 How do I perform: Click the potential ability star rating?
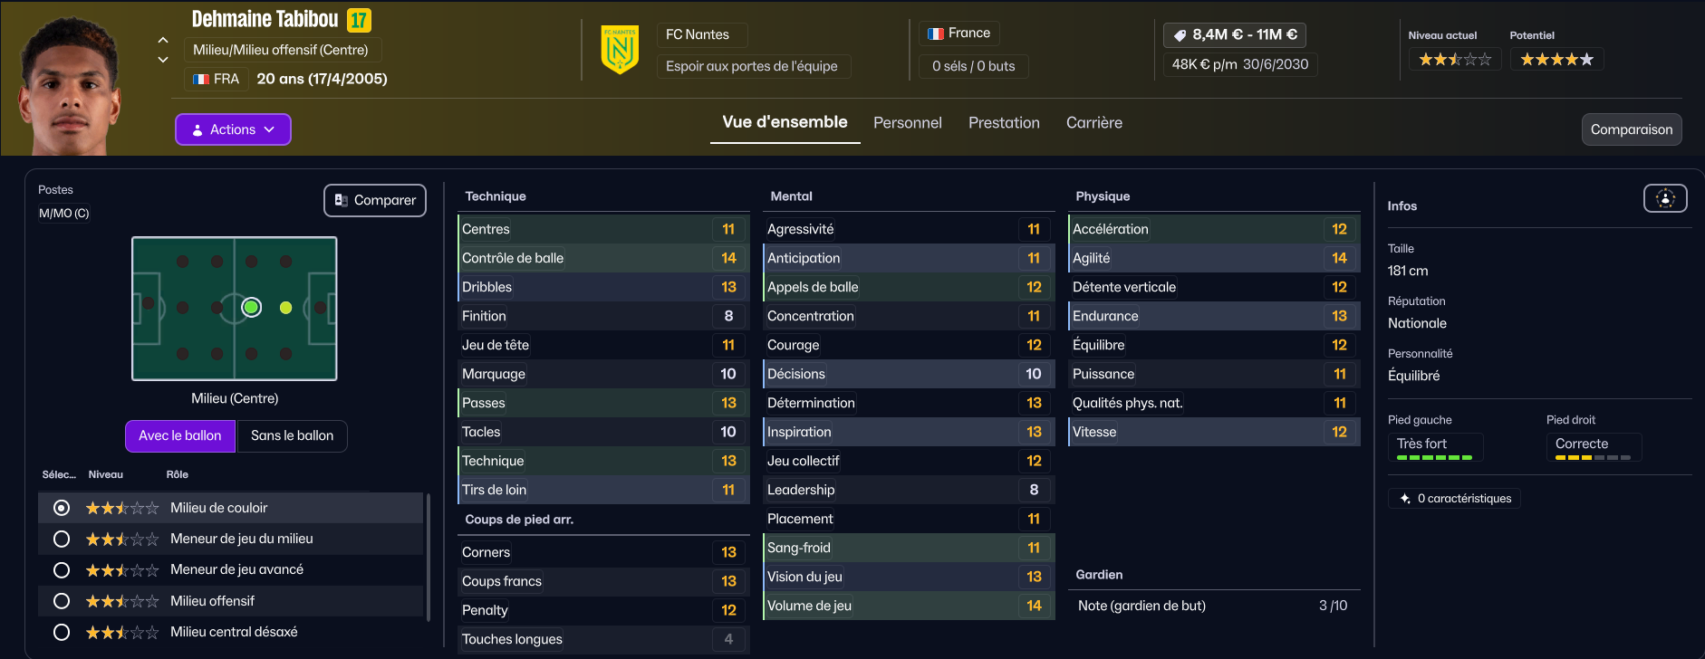(1556, 60)
